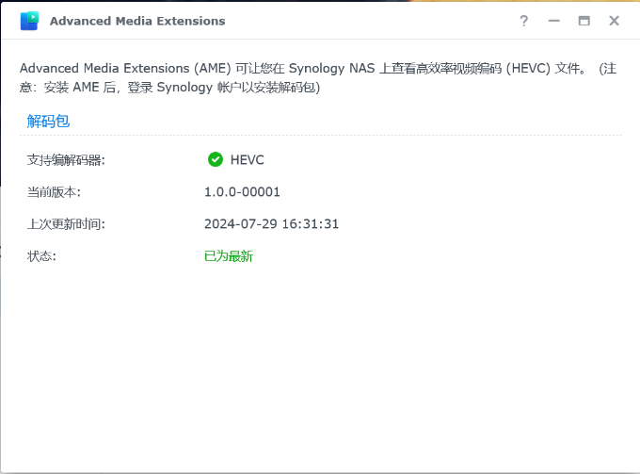The image size is (640, 474).
Task: Click the 2024-07-29 16:31:31 timestamp
Action: pos(271,224)
